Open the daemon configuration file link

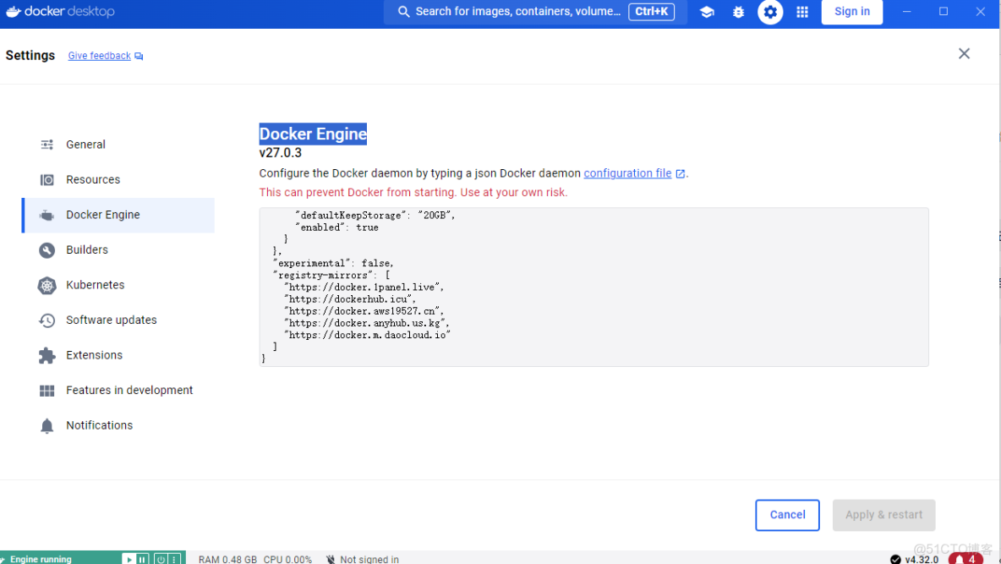click(629, 172)
